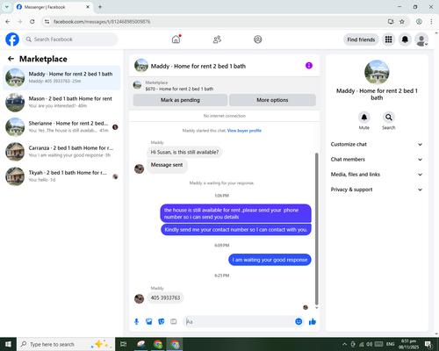This screenshot has height=351, width=439.
Task: Open Chrome three-dot menu
Action: point(431,22)
